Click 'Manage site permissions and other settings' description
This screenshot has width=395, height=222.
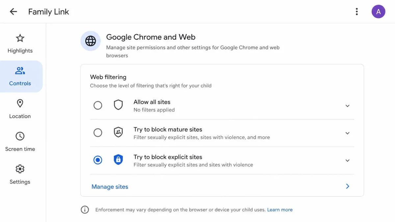point(193,51)
